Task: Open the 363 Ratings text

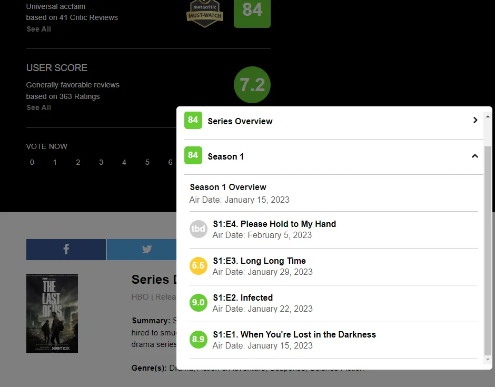Action: [79, 96]
